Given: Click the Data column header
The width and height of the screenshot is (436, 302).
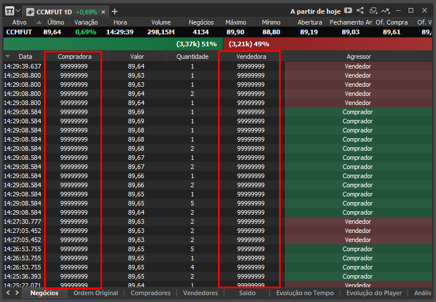Looking at the screenshot, I should 25,57.
